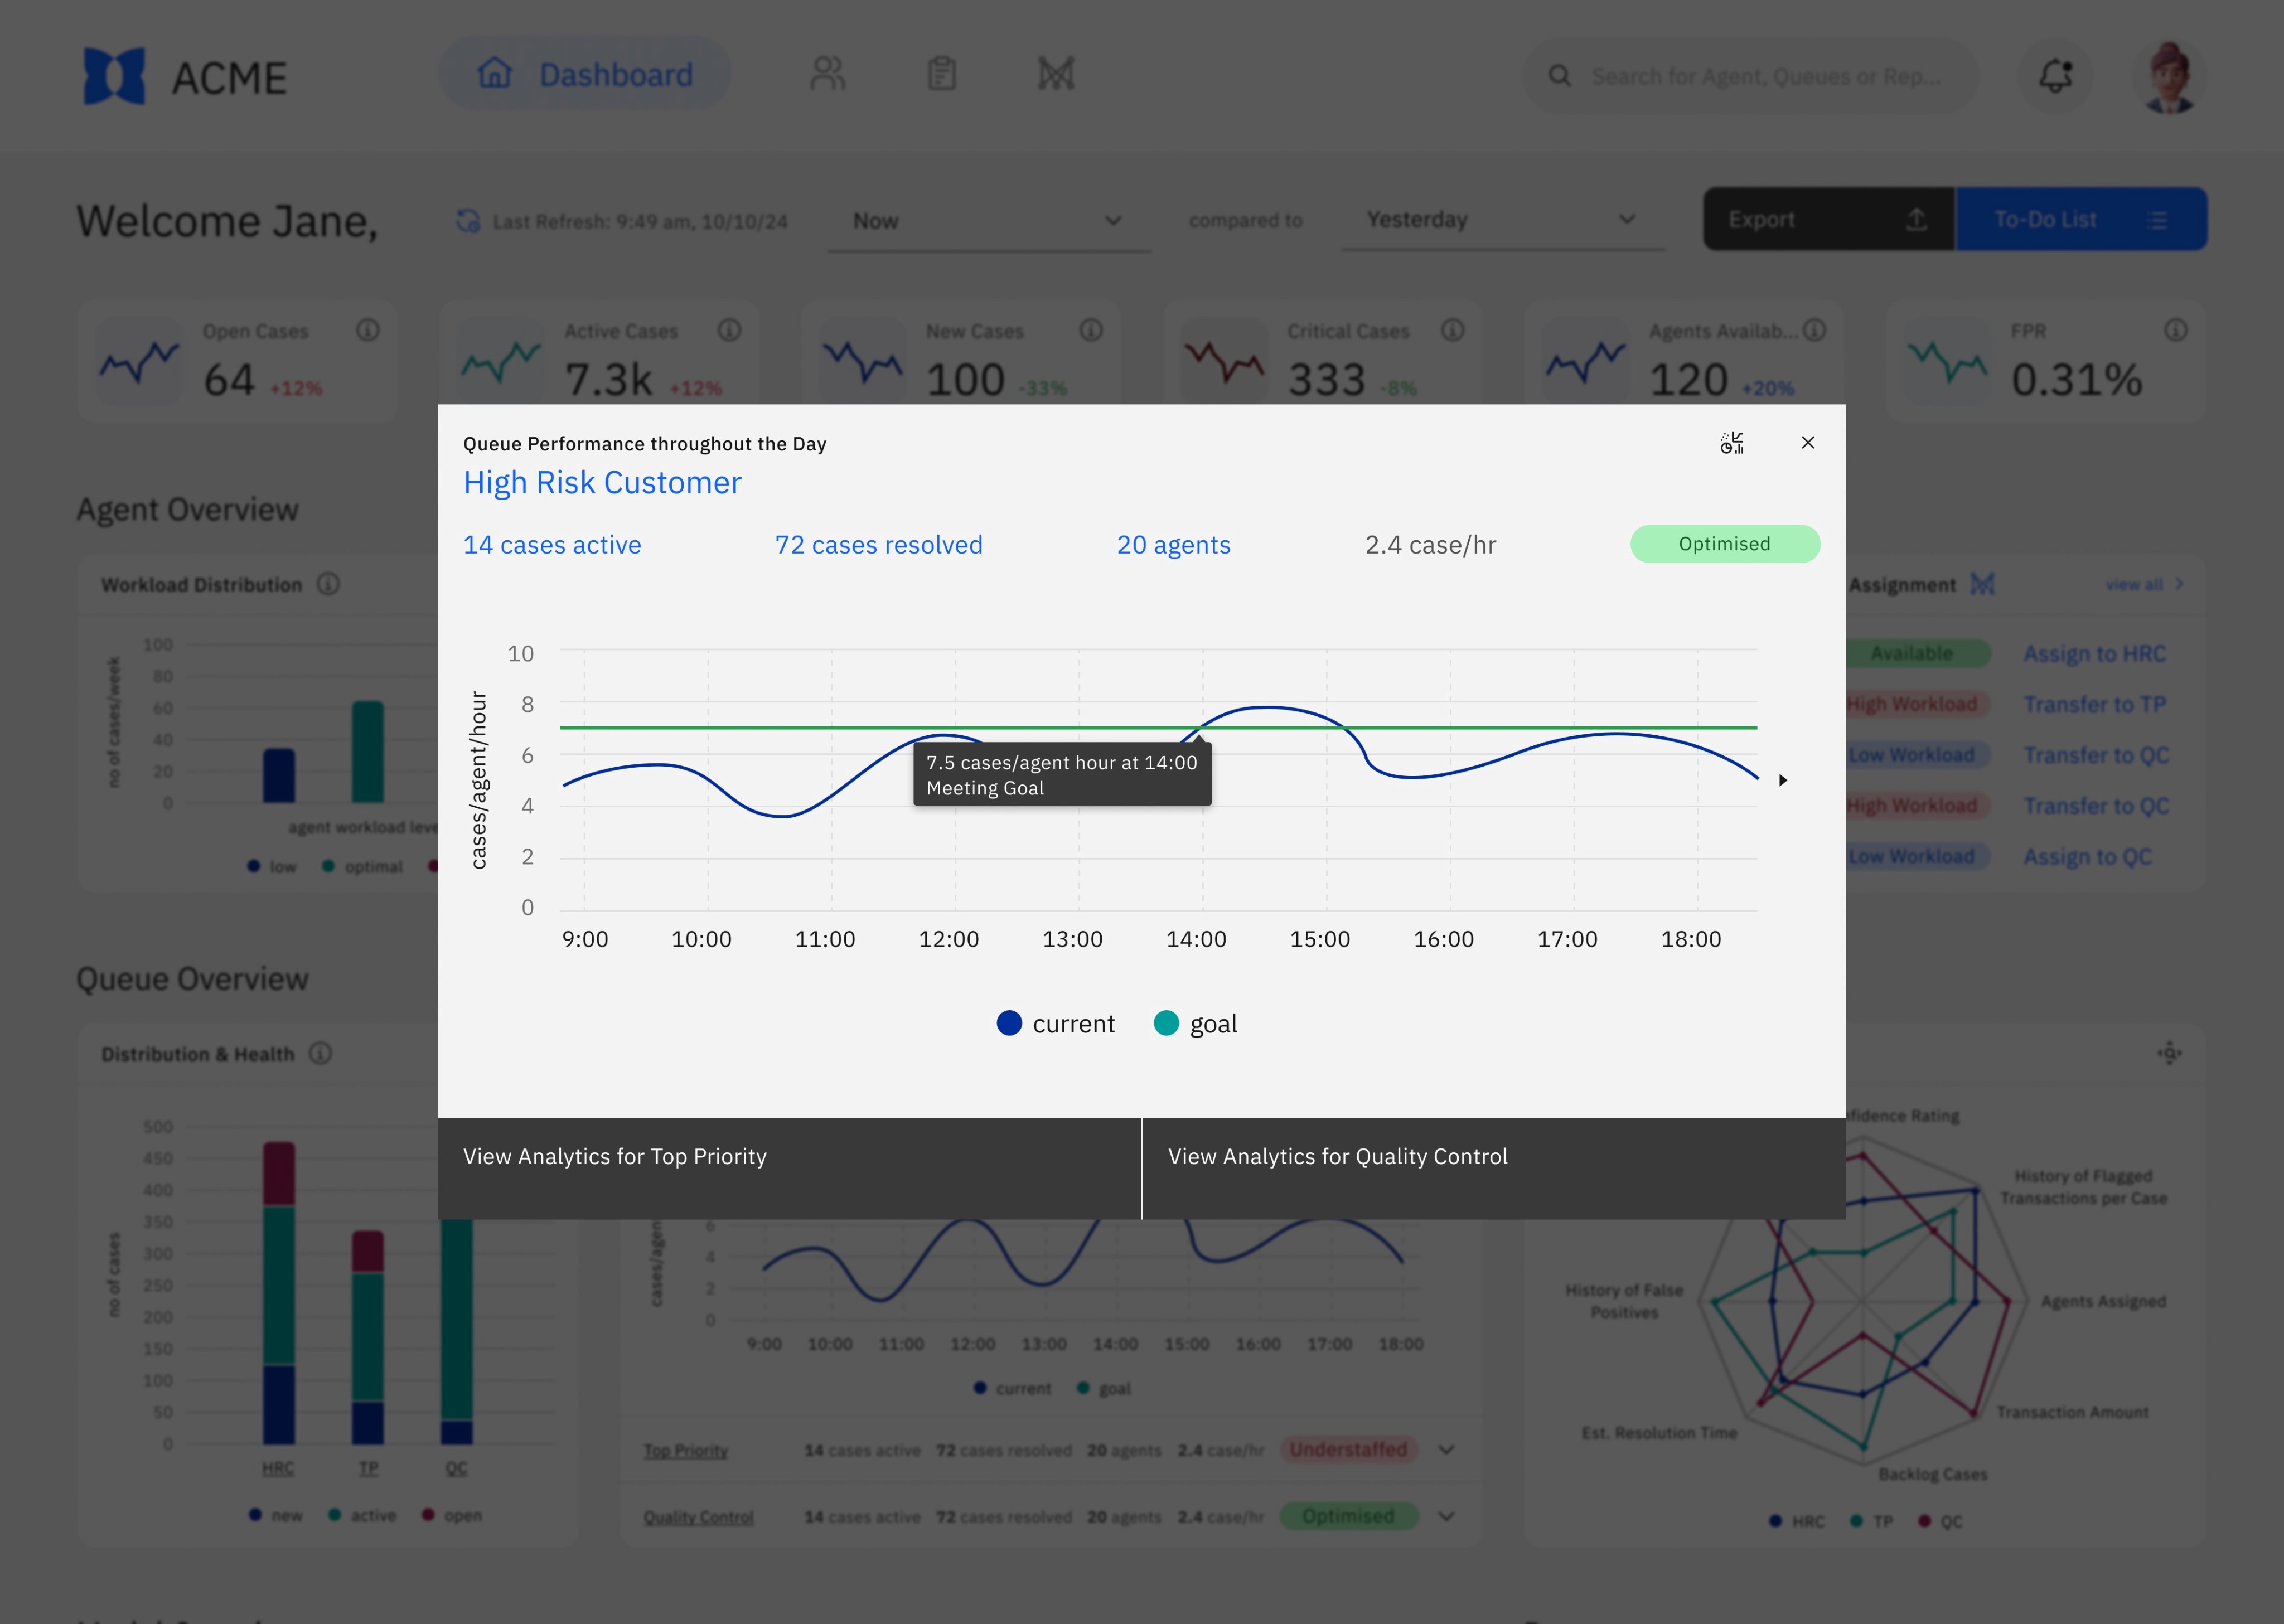The image size is (2284, 1624).
Task: Show info for New Cases card
Action: coord(1091,330)
